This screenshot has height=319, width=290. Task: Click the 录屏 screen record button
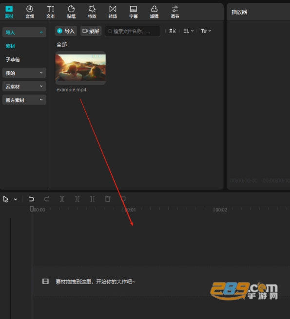pos(91,31)
